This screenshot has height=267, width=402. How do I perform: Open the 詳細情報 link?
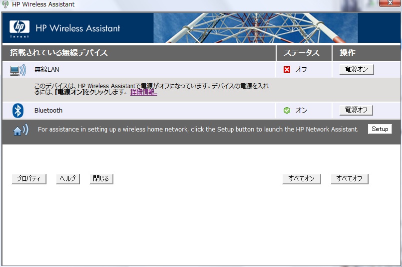tap(144, 92)
